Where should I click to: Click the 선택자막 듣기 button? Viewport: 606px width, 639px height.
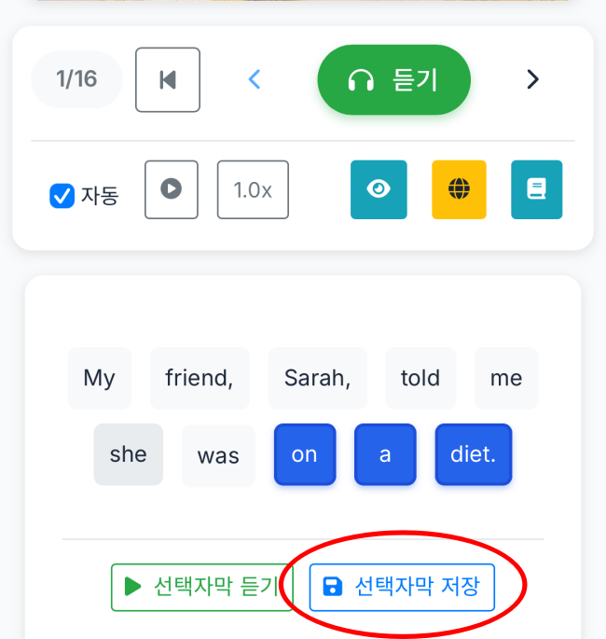[x=202, y=587]
